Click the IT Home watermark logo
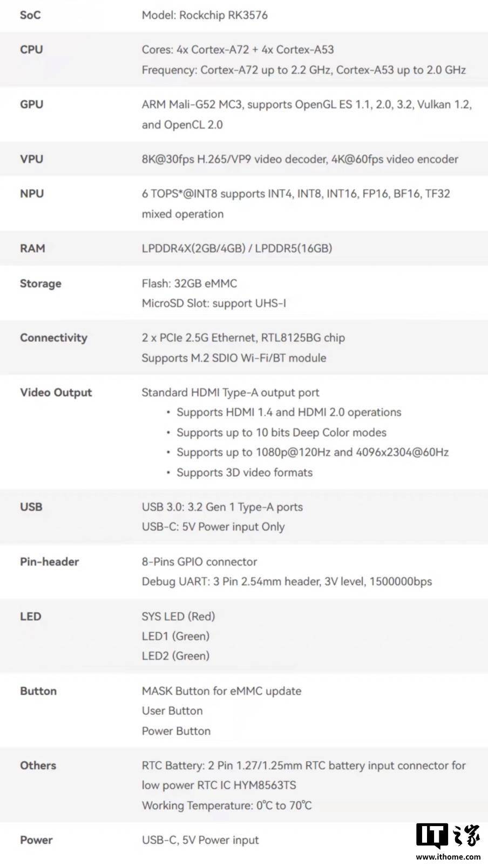488x866 pixels. [448, 836]
